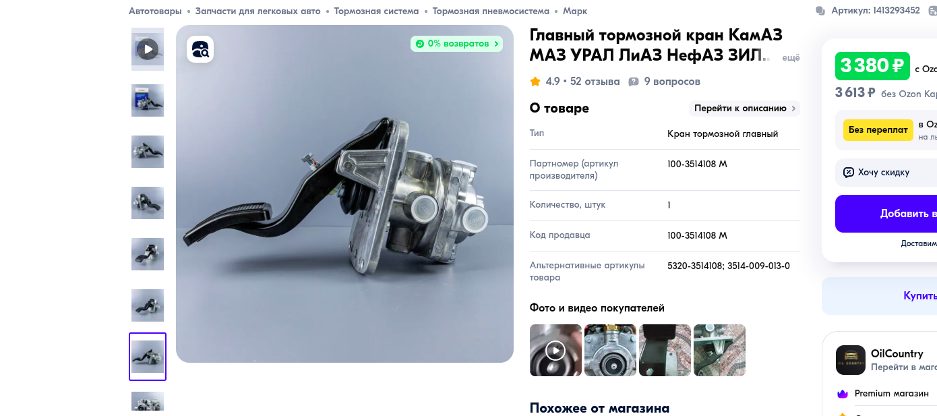Viewport: 937px width, 416px height.
Task: Go to description via Перейти к описанию
Action: click(x=745, y=109)
